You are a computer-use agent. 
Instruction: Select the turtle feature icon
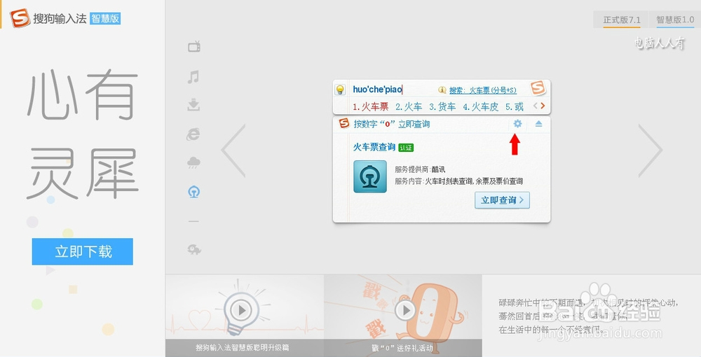pyautogui.click(x=194, y=249)
